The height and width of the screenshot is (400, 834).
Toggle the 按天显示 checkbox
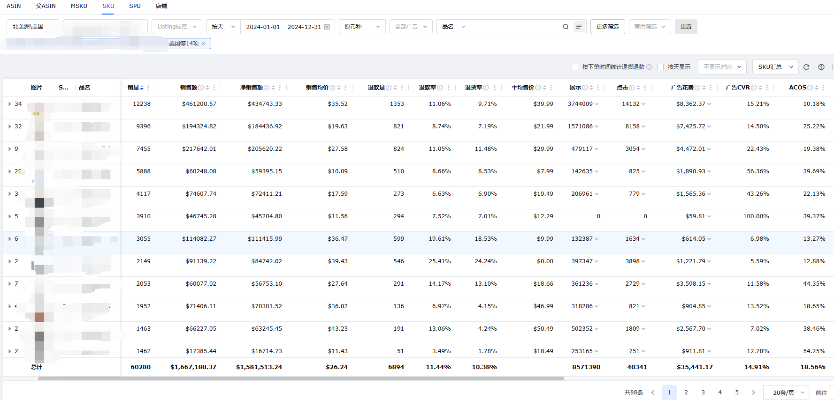click(x=660, y=67)
